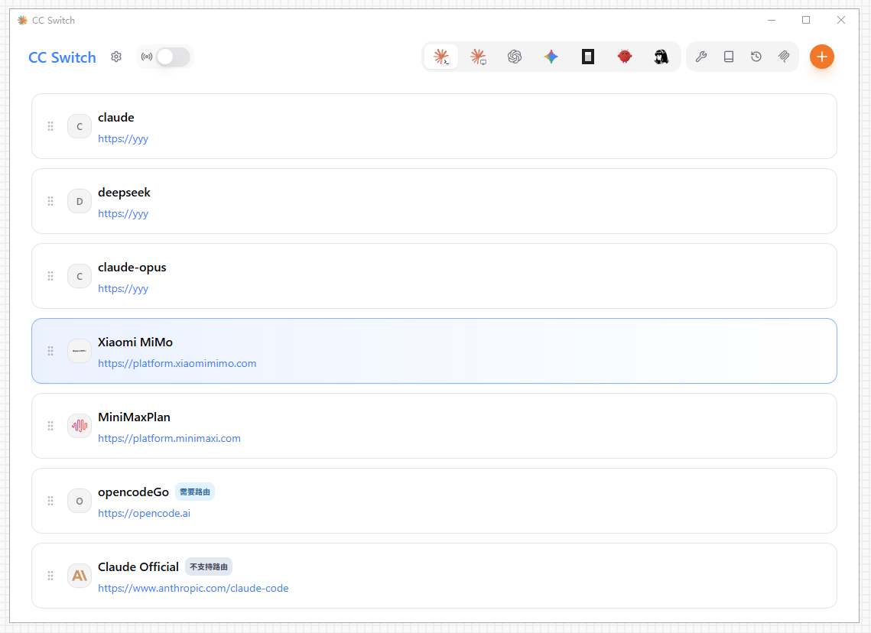Click the C avatar of claude-opus provider
This screenshot has width=871, height=633.
tap(80, 276)
